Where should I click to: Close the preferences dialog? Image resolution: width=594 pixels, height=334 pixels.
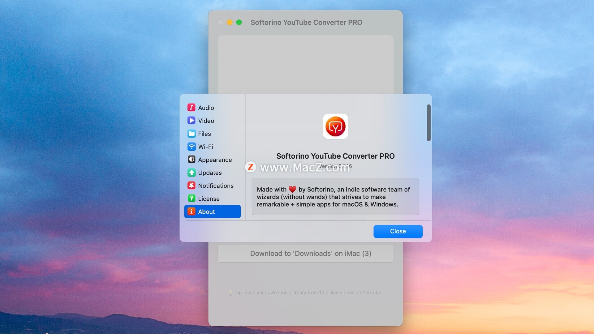pyautogui.click(x=398, y=231)
